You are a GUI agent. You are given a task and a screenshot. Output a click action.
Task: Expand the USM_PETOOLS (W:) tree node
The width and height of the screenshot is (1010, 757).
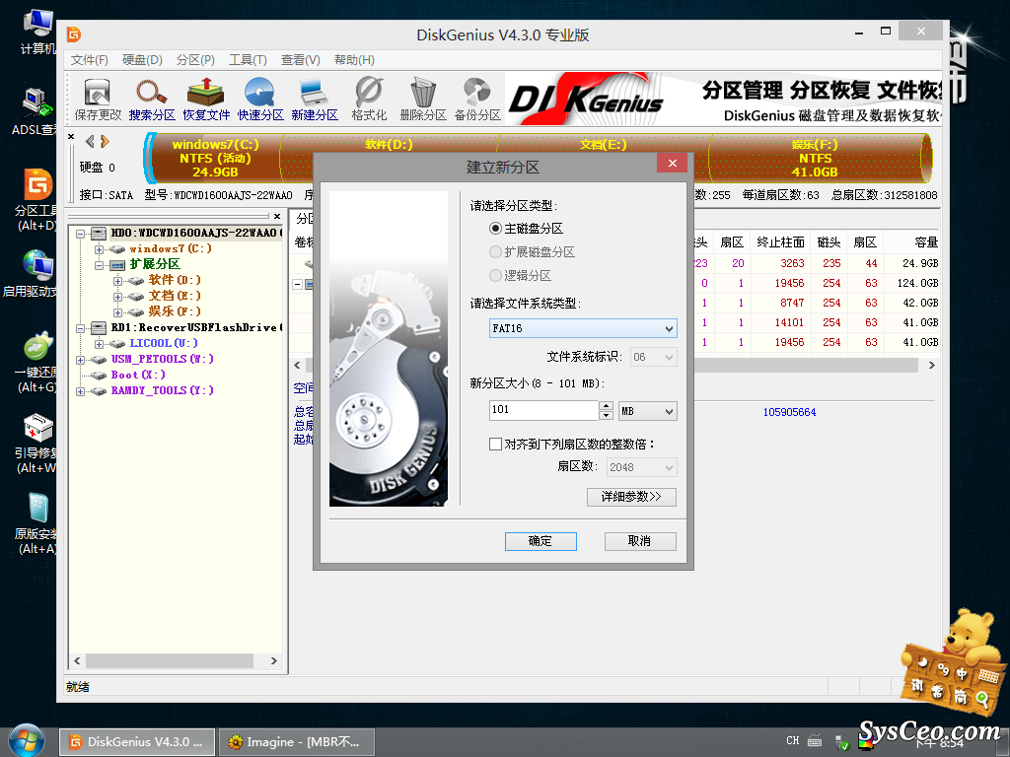(x=81, y=360)
